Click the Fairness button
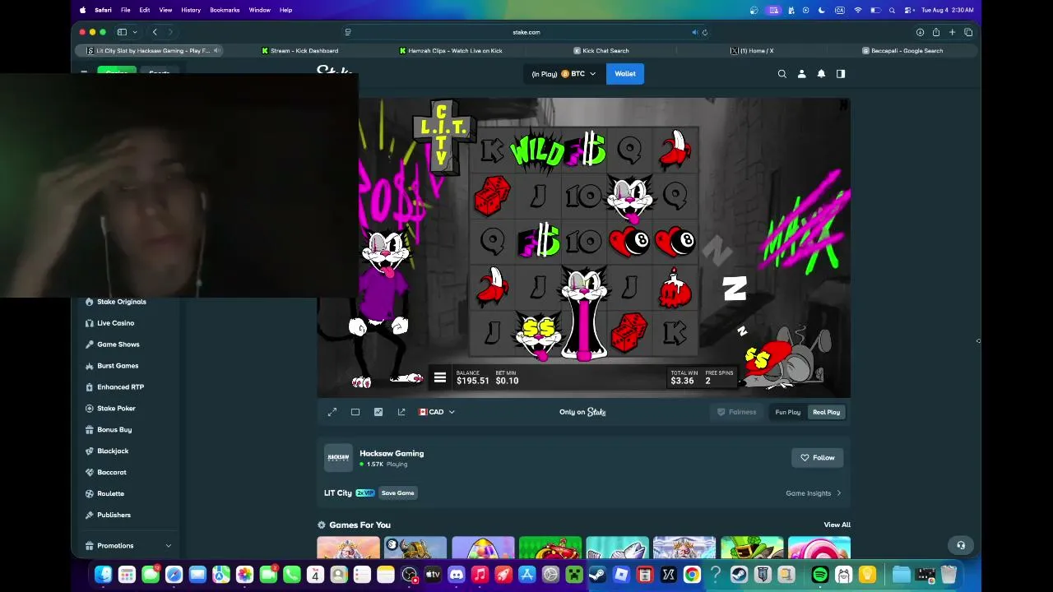 [x=736, y=412]
